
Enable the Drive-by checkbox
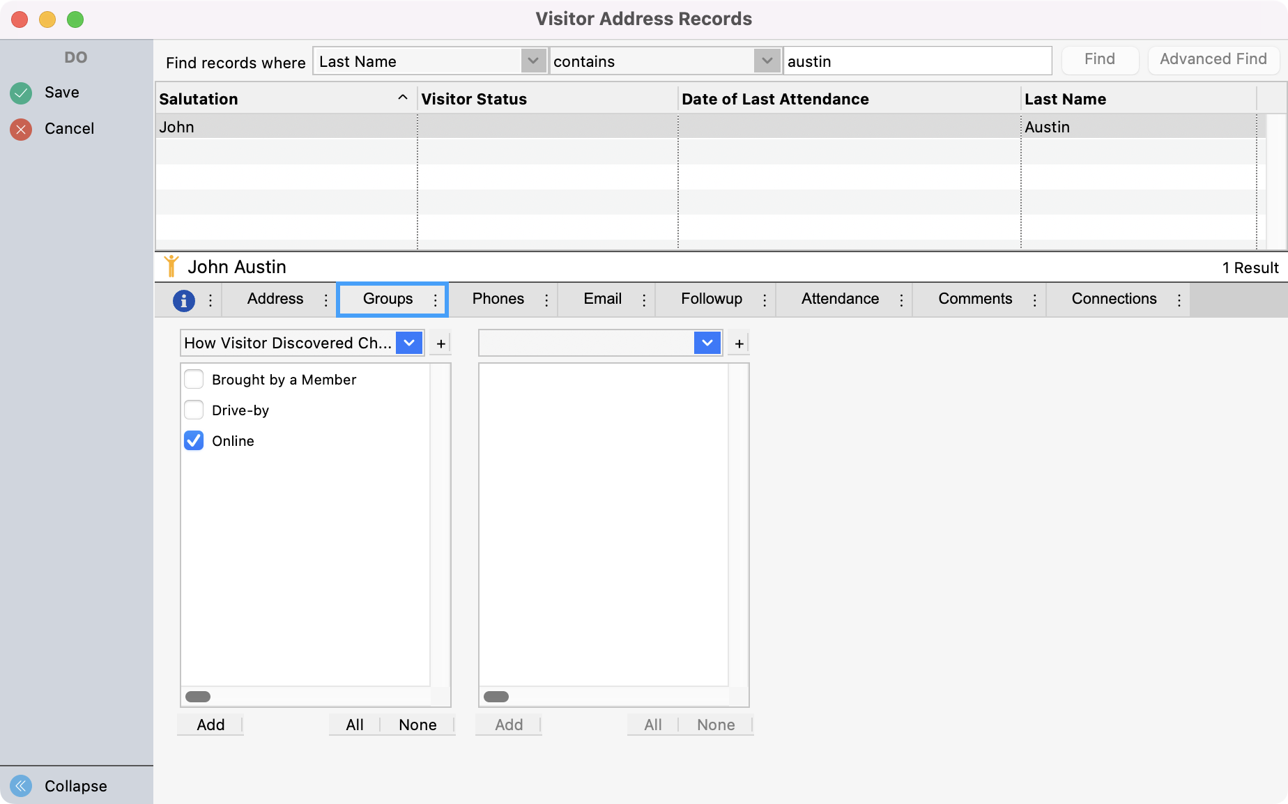(194, 410)
